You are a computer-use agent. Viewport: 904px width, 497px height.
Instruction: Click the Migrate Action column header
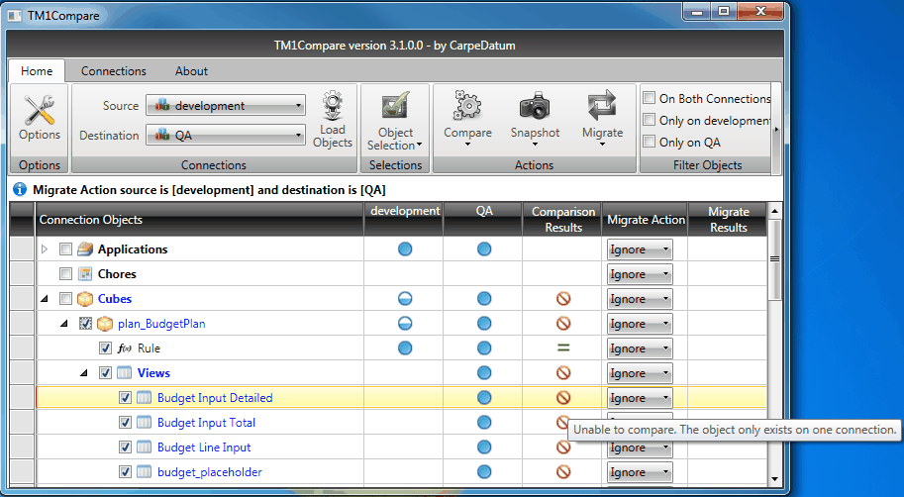pos(646,220)
